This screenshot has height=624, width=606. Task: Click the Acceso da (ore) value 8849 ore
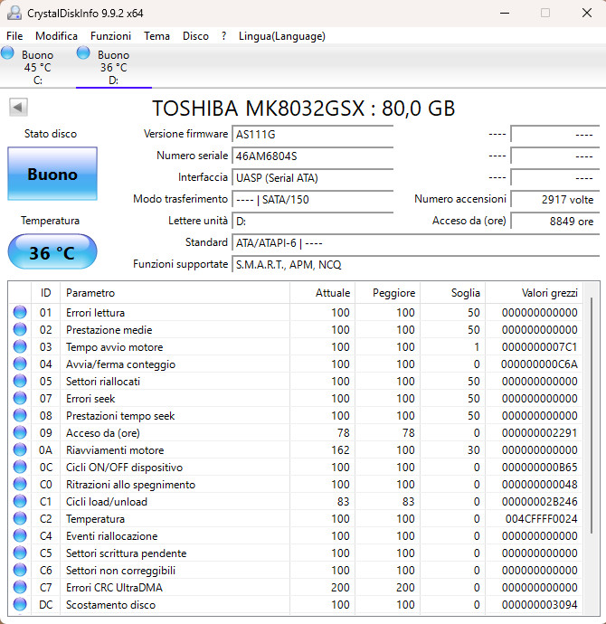[x=555, y=221]
